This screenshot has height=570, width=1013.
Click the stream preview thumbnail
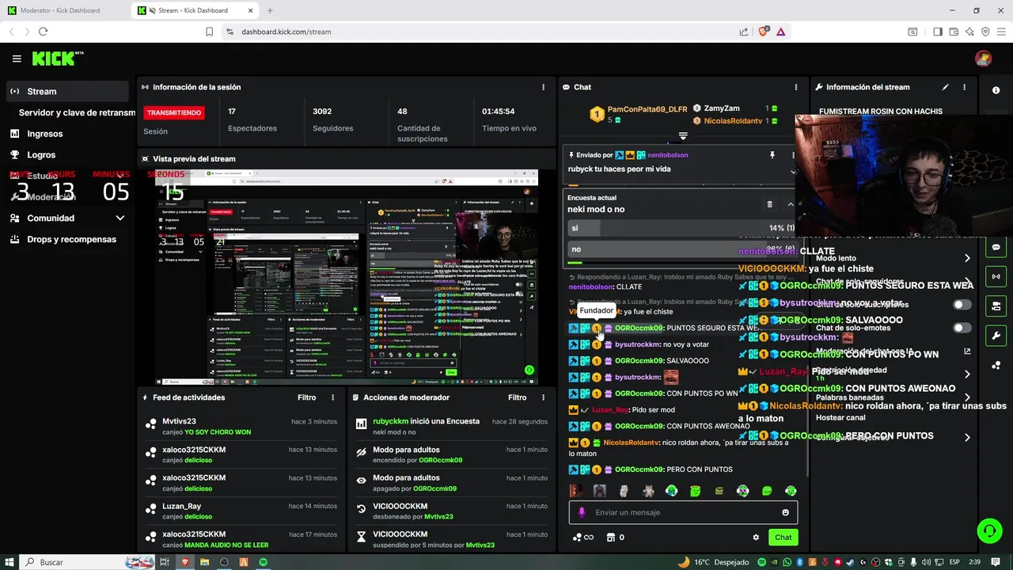click(347, 277)
